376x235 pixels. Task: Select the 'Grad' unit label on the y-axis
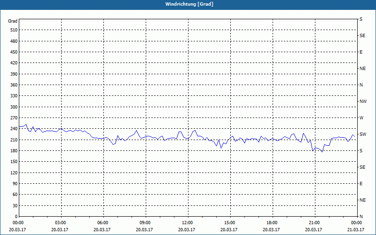point(13,21)
